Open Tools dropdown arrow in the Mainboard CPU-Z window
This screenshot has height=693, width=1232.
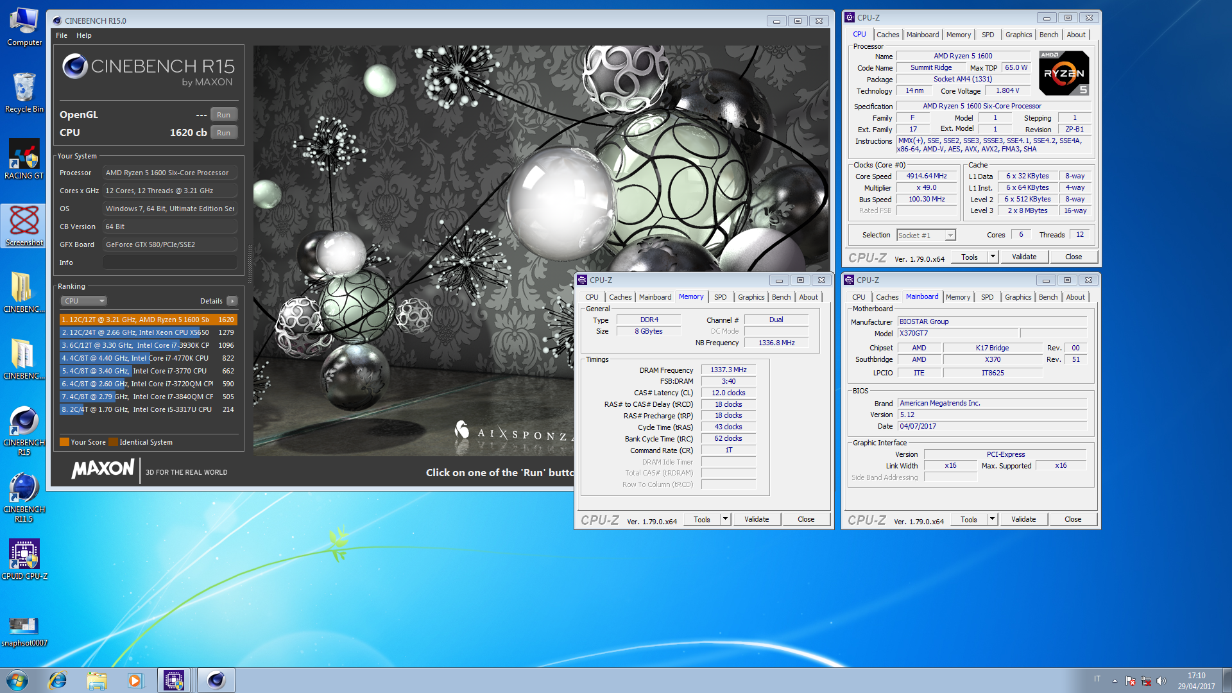pos(992,519)
